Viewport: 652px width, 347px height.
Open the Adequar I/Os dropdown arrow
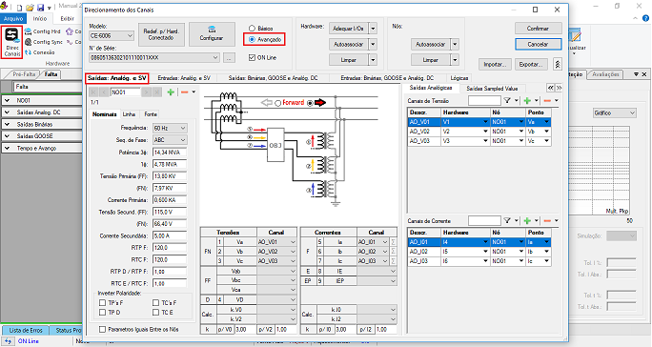coord(373,29)
